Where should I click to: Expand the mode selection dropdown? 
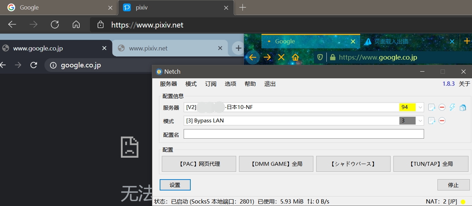(420, 120)
